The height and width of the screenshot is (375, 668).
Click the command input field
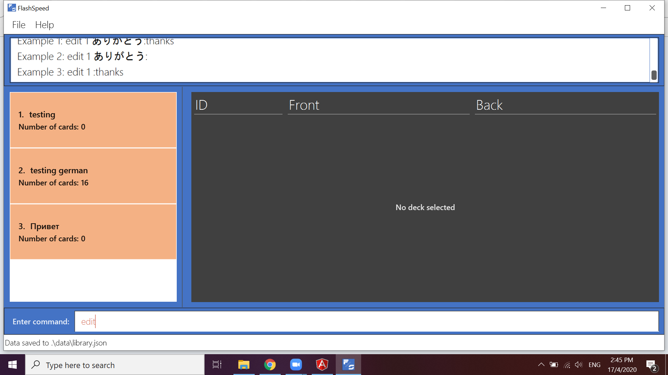click(366, 322)
